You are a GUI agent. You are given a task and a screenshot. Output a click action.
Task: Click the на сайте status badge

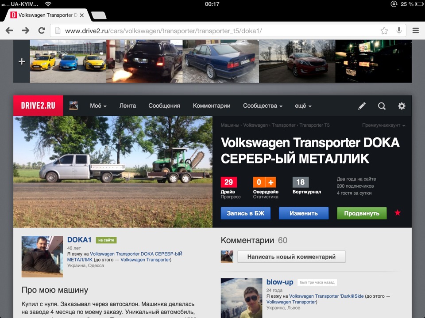(x=106, y=240)
